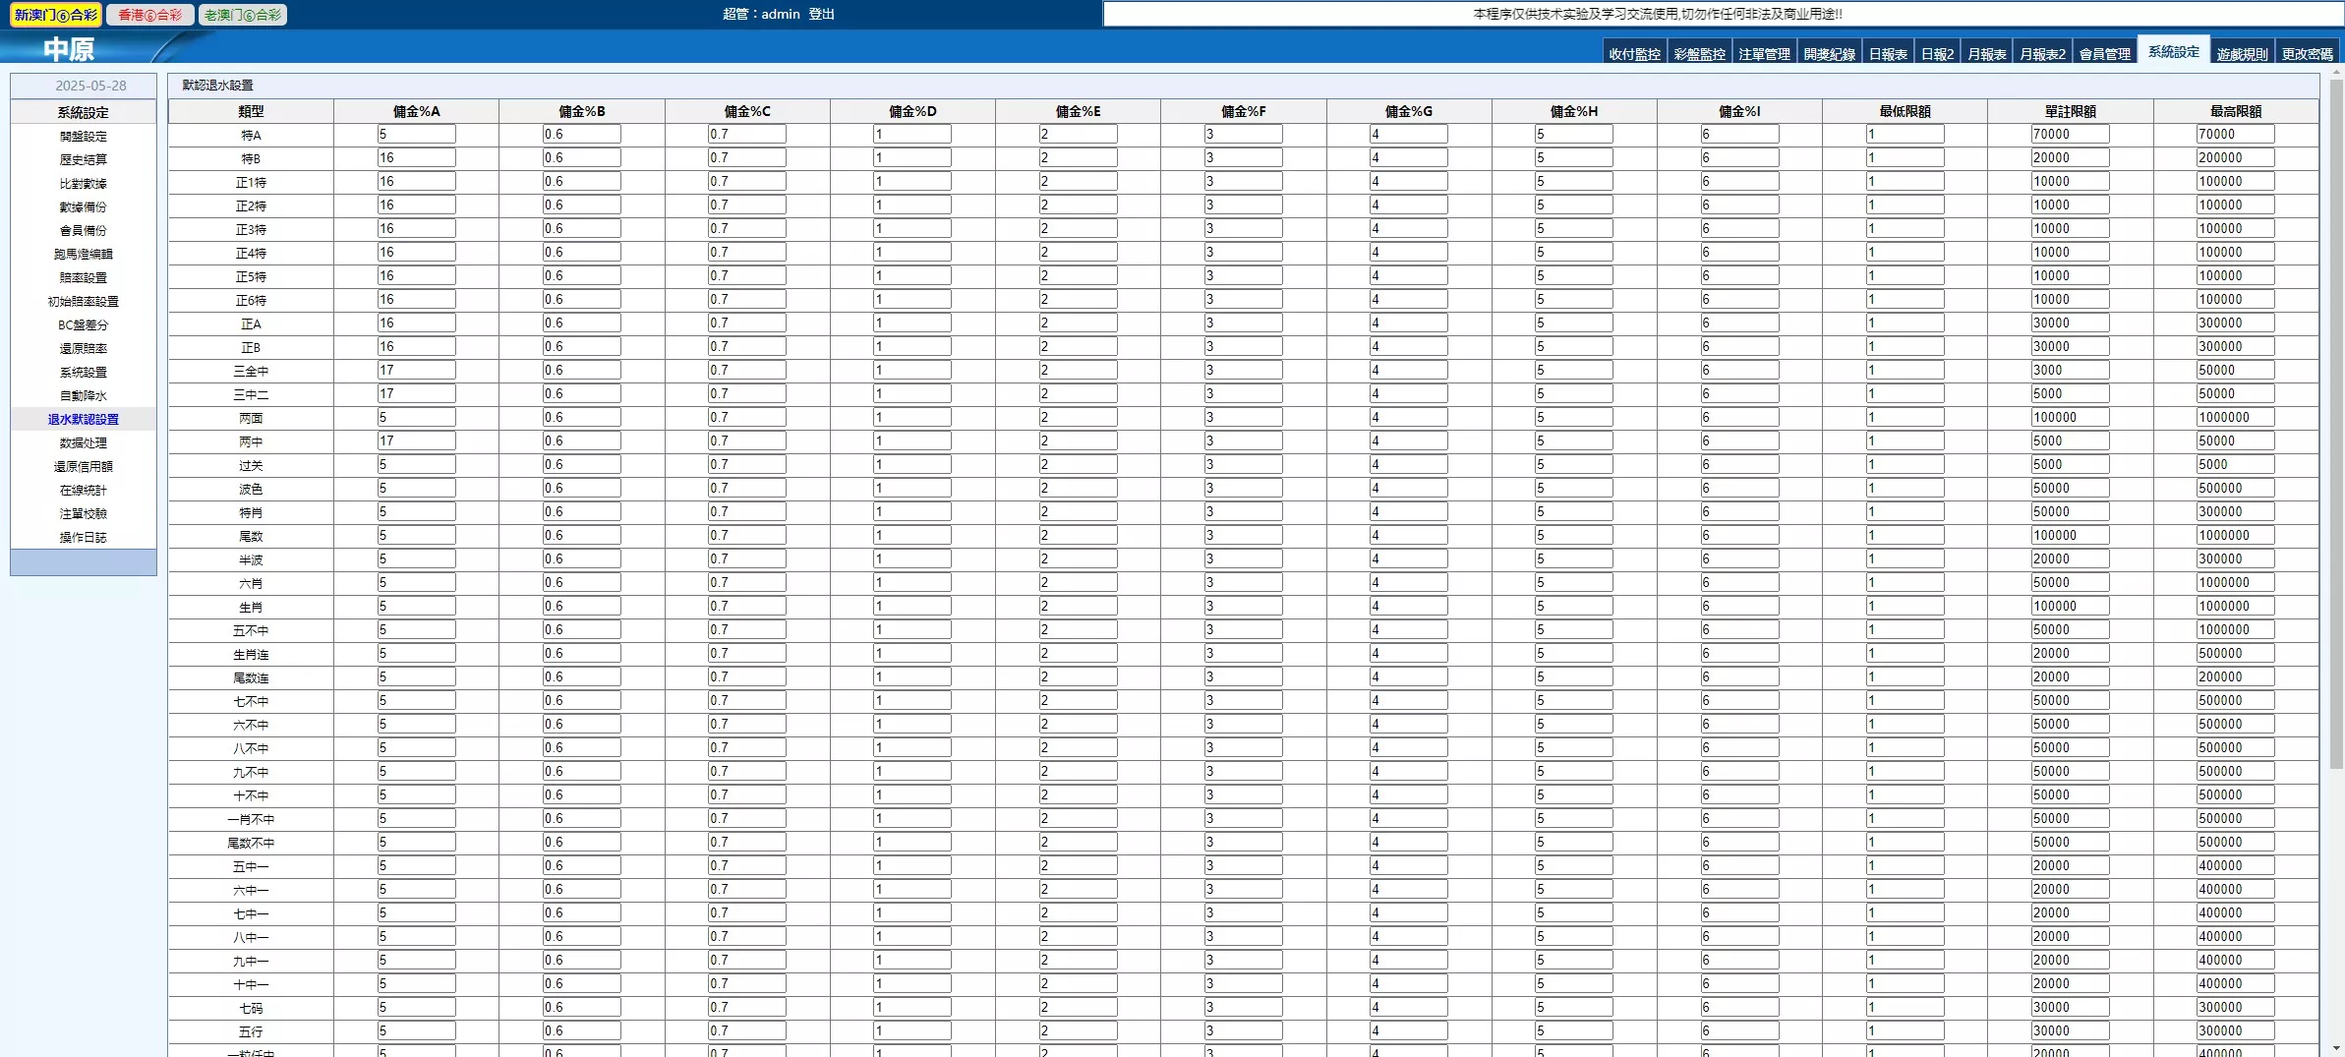
Task: Click the 最高限額 field for 特B
Action: click(x=2235, y=158)
